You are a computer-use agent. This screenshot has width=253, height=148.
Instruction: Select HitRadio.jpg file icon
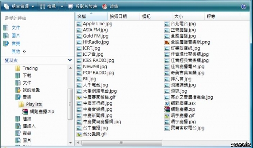[79, 42]
